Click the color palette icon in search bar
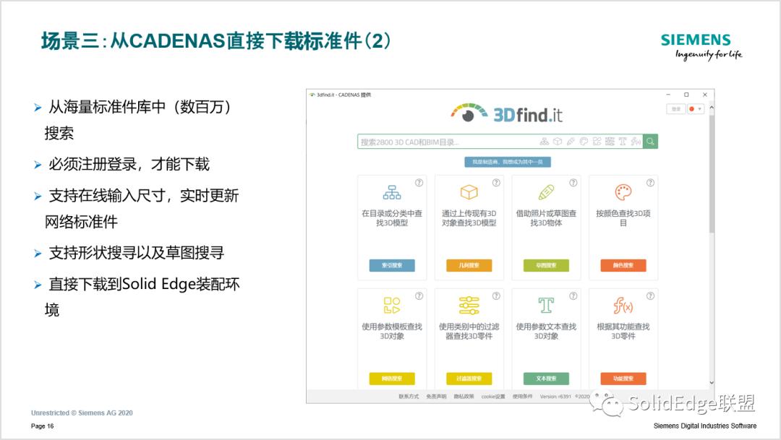Viewport: 781px width, 440px height. click(584, 142)
